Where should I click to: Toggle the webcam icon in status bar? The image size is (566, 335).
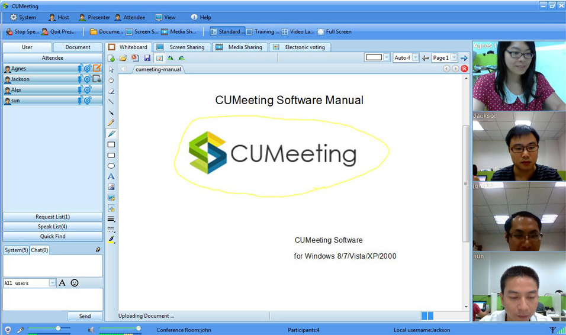(8, 330)
